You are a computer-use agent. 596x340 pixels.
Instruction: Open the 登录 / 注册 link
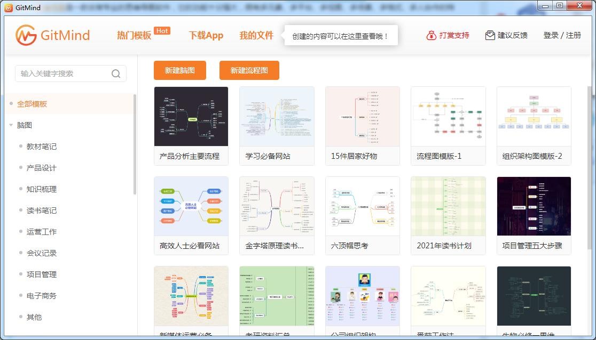point(561,35)
